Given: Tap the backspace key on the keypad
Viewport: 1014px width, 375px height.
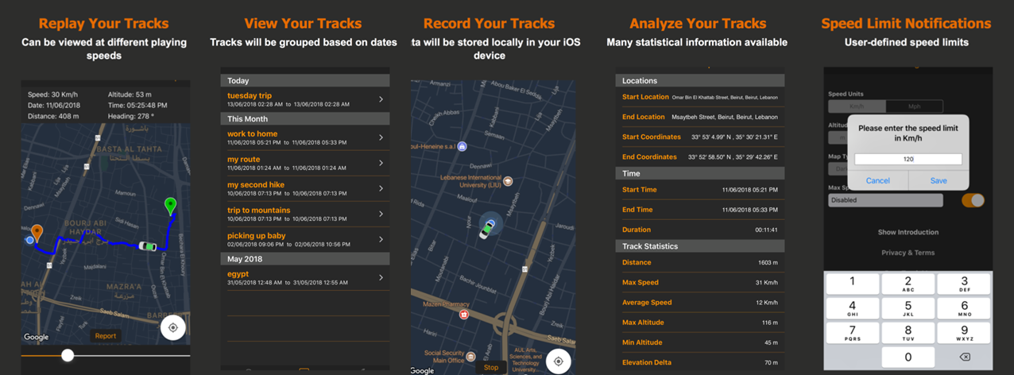Looking at the screenshot, I should coord(964,358).
